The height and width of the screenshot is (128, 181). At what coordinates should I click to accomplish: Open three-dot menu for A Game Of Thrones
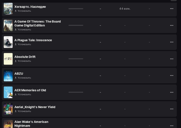click(172, 25)
